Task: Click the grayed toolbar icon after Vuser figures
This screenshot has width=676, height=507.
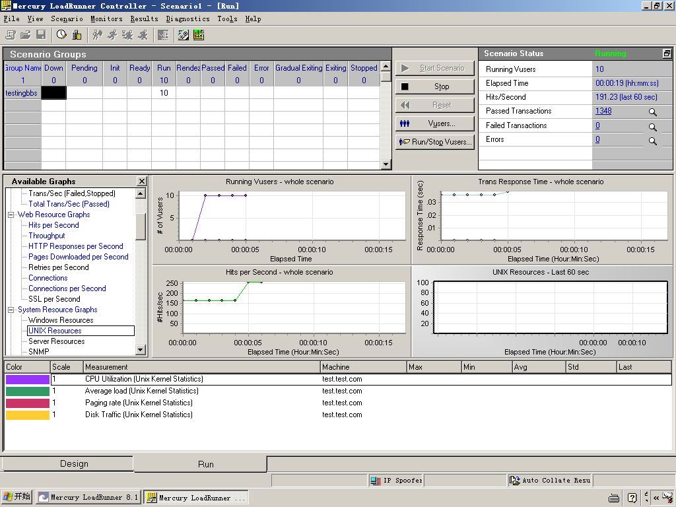Action: [x=164, y=35]
